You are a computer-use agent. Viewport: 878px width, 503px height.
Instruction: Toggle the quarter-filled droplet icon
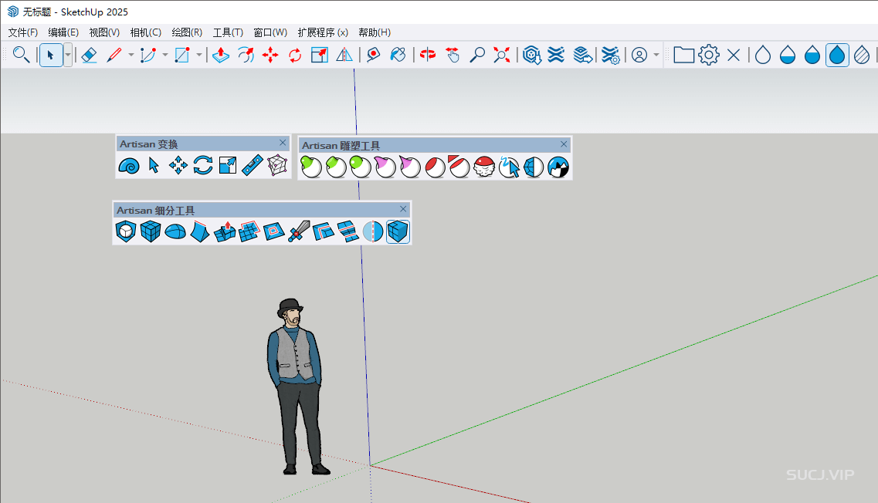(788, 55)
